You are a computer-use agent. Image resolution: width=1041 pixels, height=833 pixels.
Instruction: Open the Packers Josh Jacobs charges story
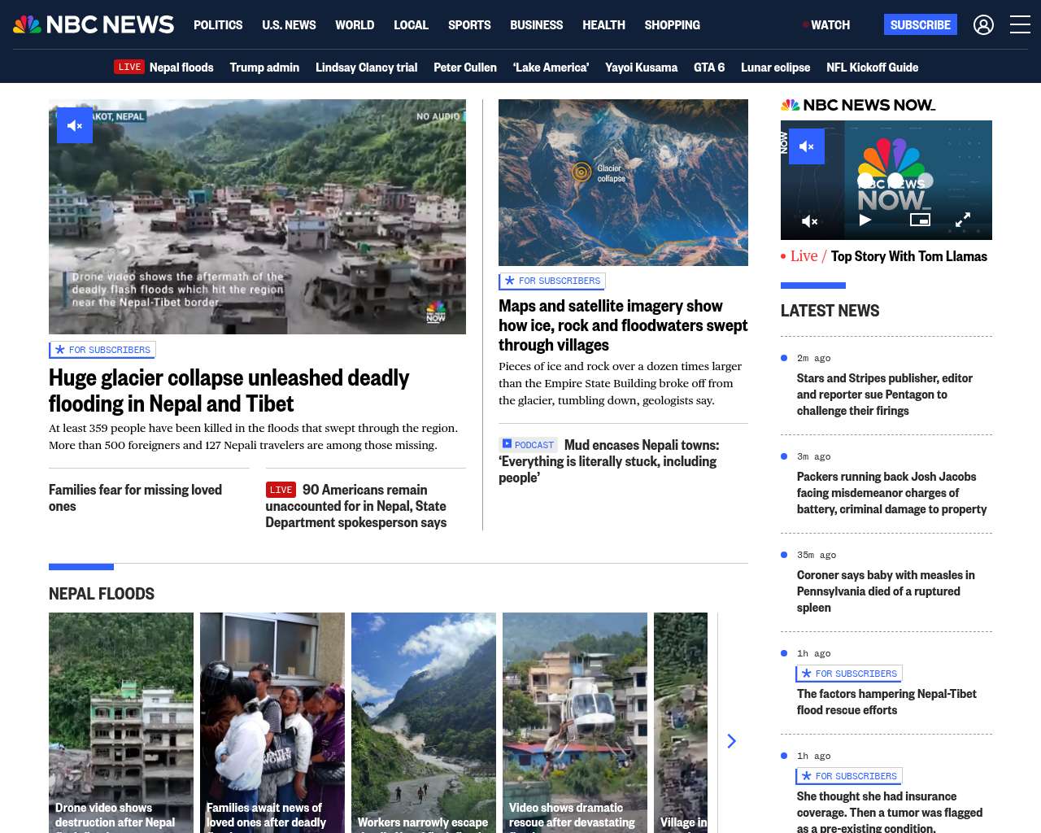click(x=891, y=493)
